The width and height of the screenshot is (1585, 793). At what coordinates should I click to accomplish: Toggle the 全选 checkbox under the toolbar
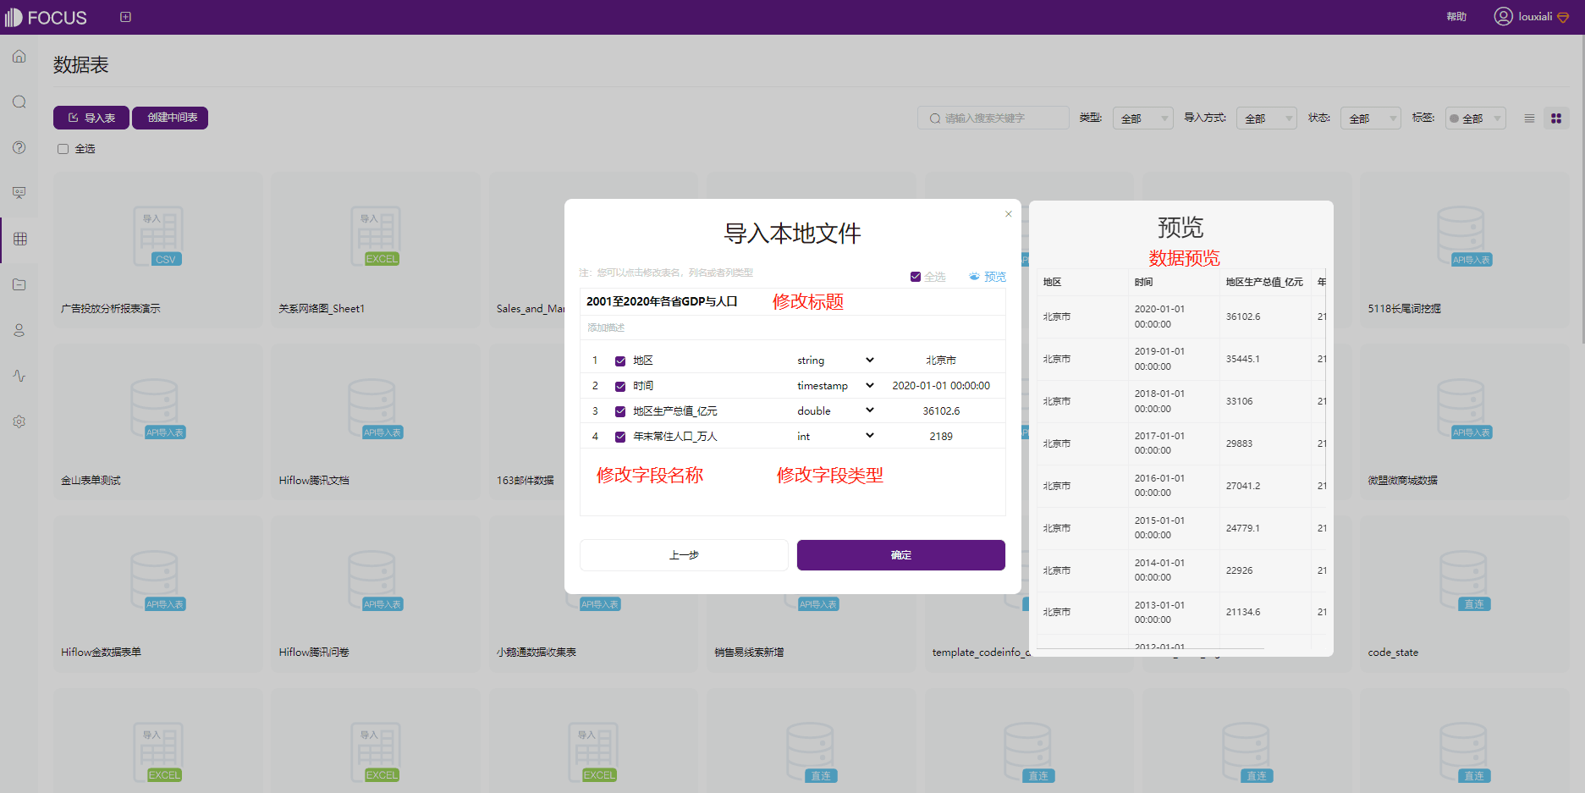pyautogui.click(x=63, y=149)
